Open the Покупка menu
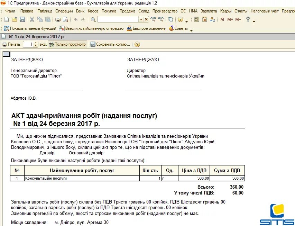Viewport: 295px width, 226px height. point(109,11)
